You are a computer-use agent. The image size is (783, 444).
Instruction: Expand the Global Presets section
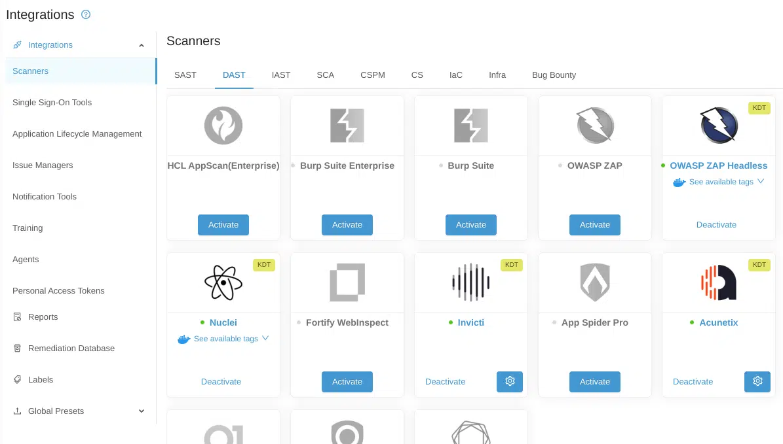click(142, 411)
